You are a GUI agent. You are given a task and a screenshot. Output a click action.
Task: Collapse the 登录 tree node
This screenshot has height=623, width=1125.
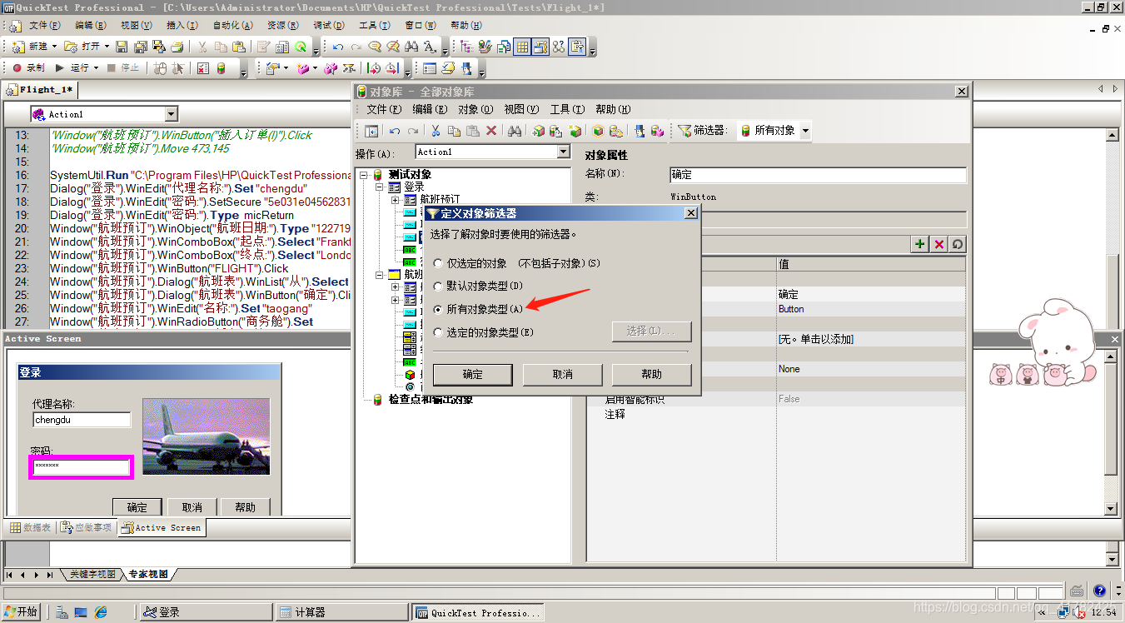tap(379, 187)
